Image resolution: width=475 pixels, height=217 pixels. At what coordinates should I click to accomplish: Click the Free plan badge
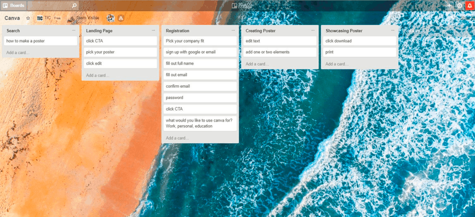click(x=57, y=18)
